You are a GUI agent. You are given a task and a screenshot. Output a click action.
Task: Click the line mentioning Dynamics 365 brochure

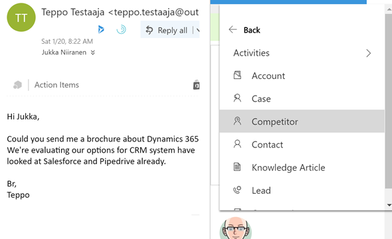coord(103,139)
